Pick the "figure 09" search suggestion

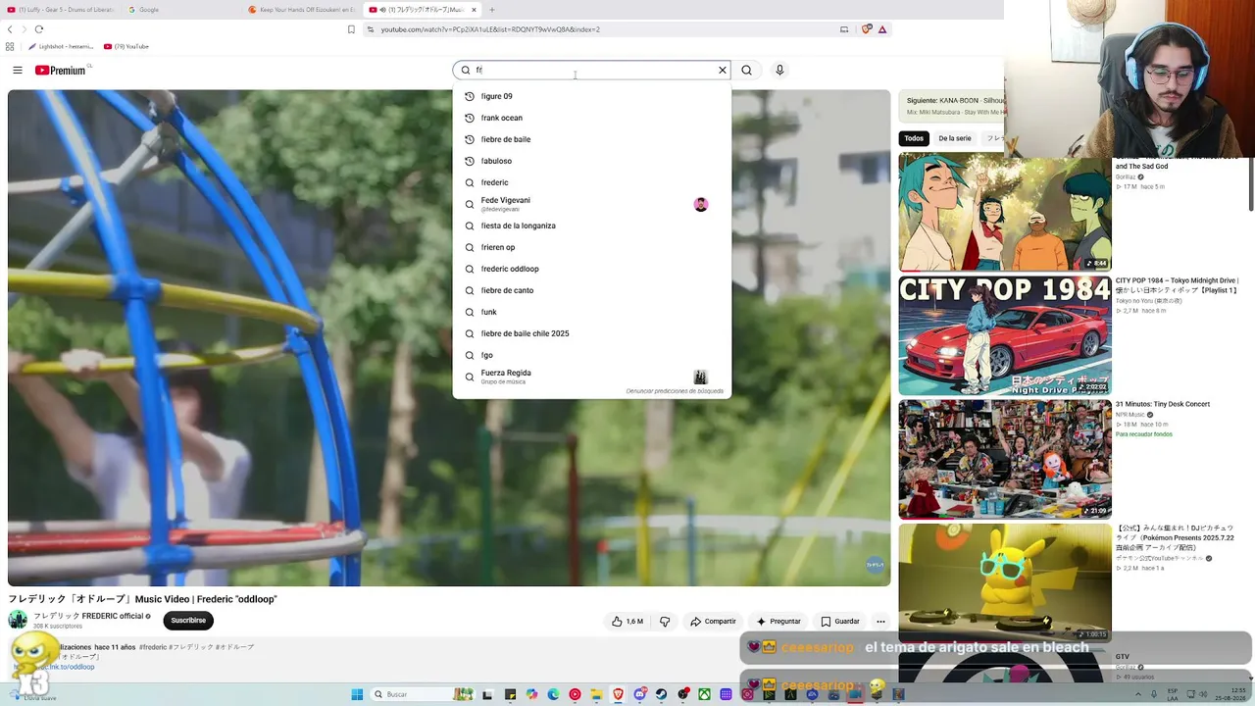click(x=592, y=96)
